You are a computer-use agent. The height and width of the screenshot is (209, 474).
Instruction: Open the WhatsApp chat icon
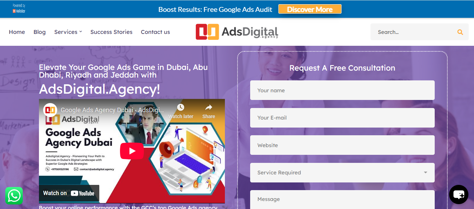[x=14, y=196]
